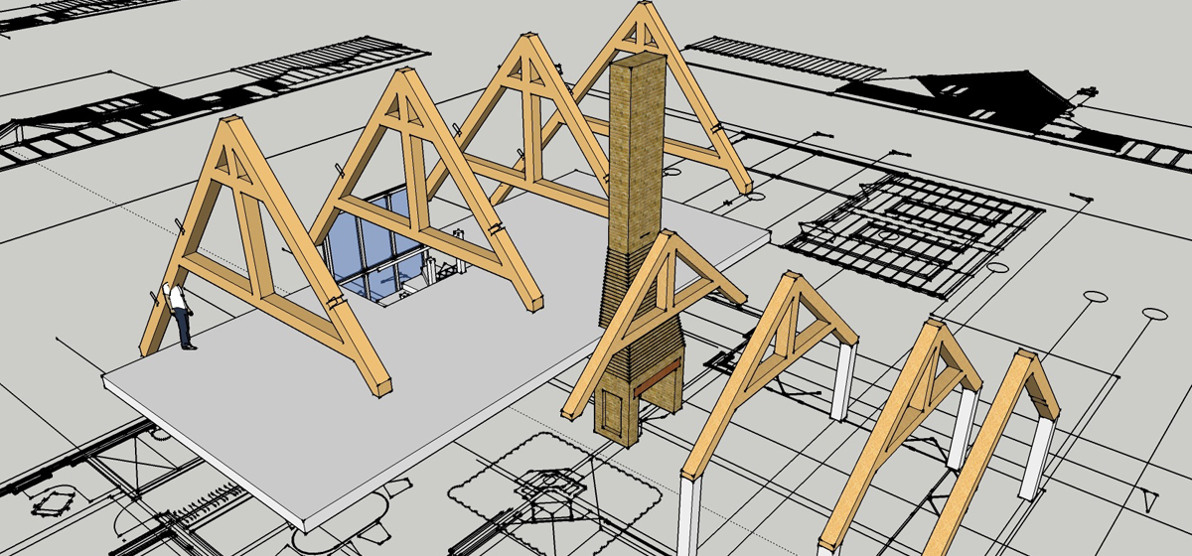The width and height of the screenshot is (1192, 556).
Task: Select the fireplace opening at chimney base
Action: (614, 410)
